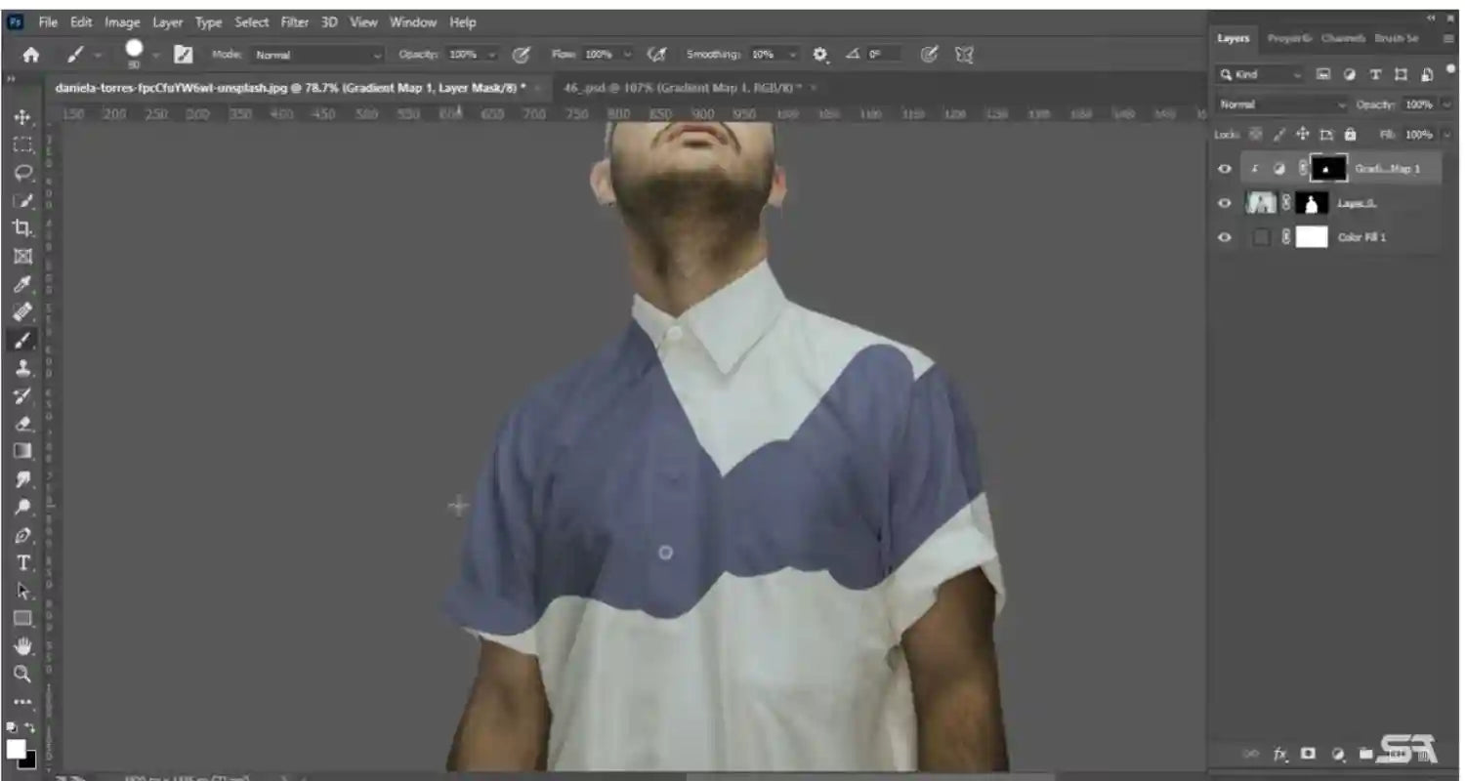Select the Frame tool
This screenshot has width=1465, height=781.
point(22,257)
